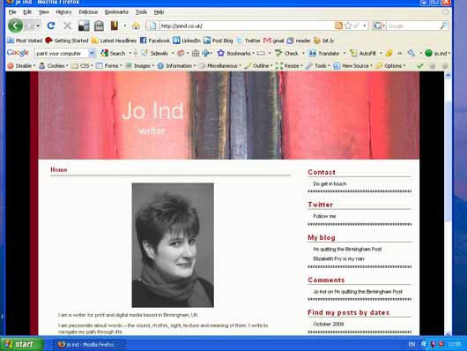This screenshot has width=467, height=351.
Task: Open the Bookmarks menu
Action: click(116, 12)
